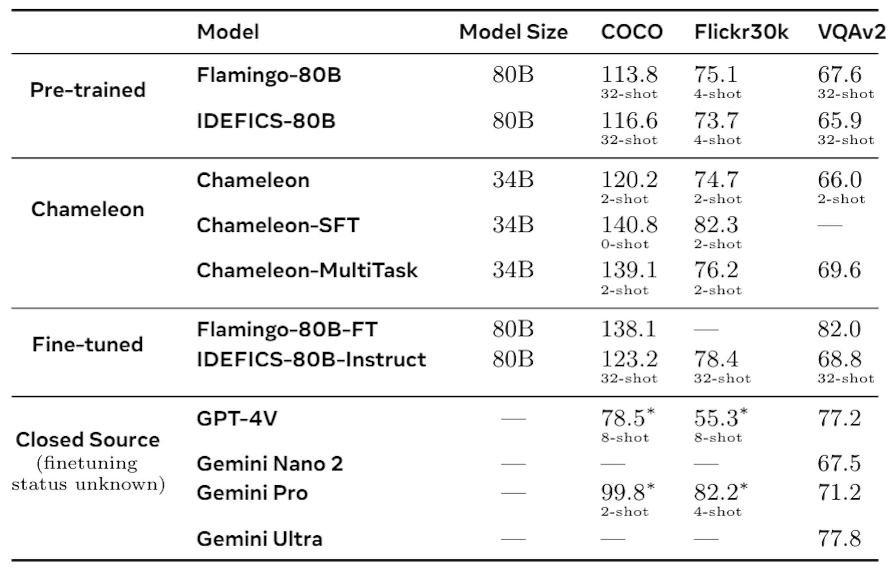890x571 pixels.
Task: Select the Flickr30k column header
Action: (x=741, y=32)
